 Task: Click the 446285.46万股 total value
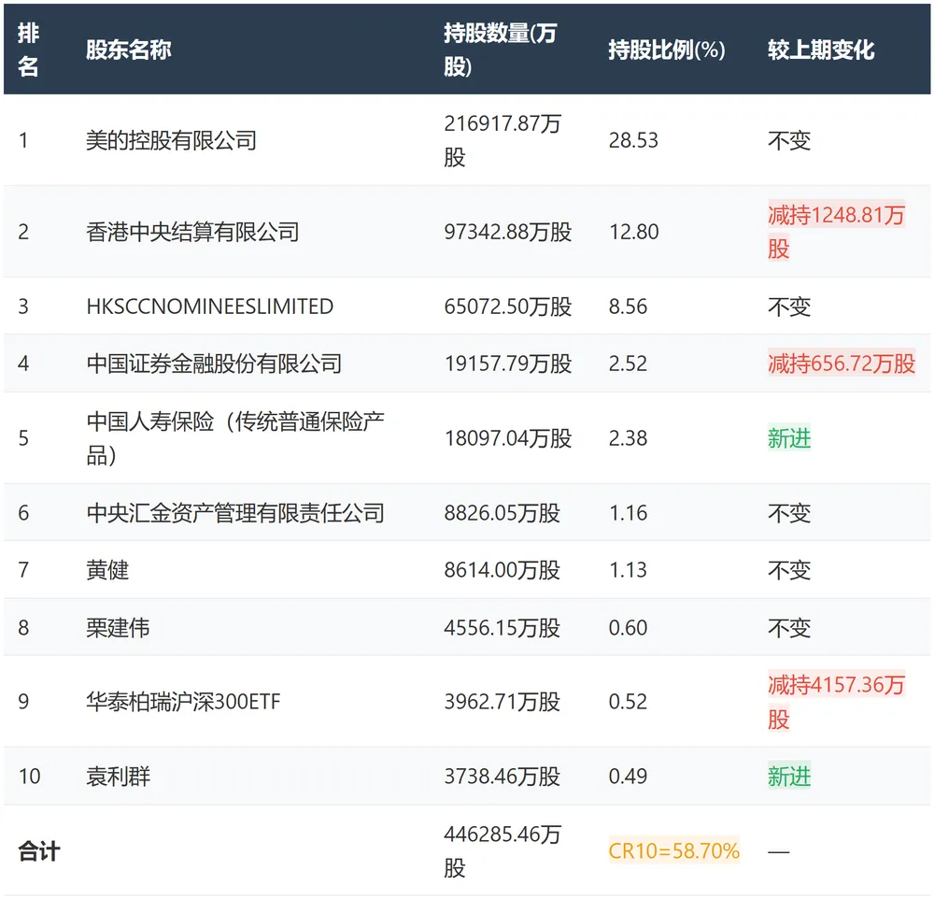coord(502,851)
